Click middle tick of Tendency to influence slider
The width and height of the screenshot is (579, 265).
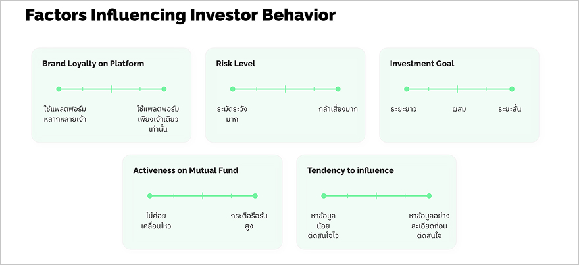coord(376,195)
